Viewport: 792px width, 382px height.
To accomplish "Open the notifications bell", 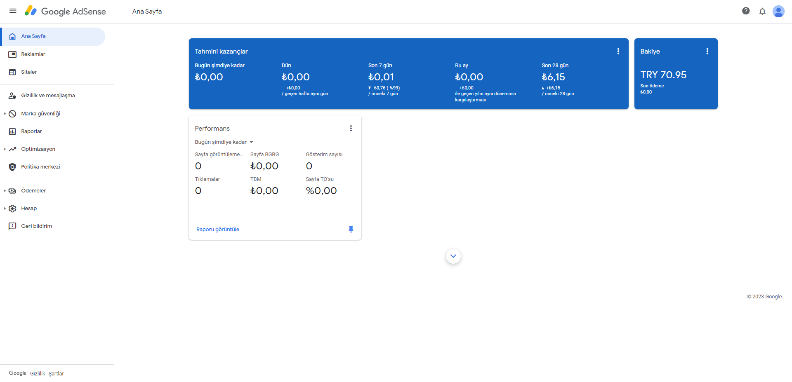I will (x=762, y=11).
